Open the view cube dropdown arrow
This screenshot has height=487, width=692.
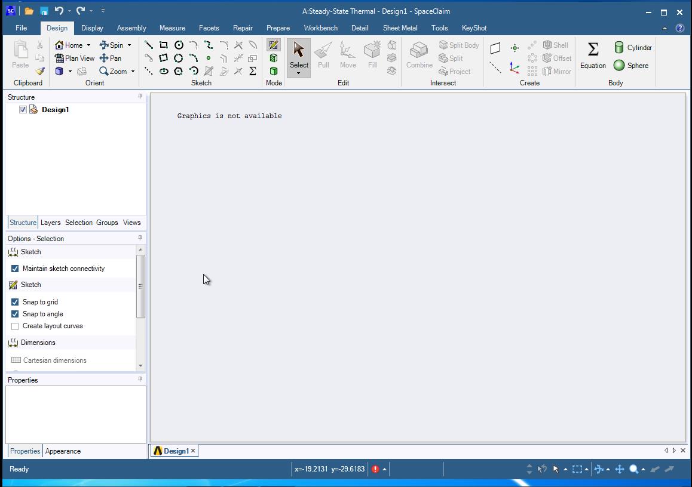tap(70, 72)
